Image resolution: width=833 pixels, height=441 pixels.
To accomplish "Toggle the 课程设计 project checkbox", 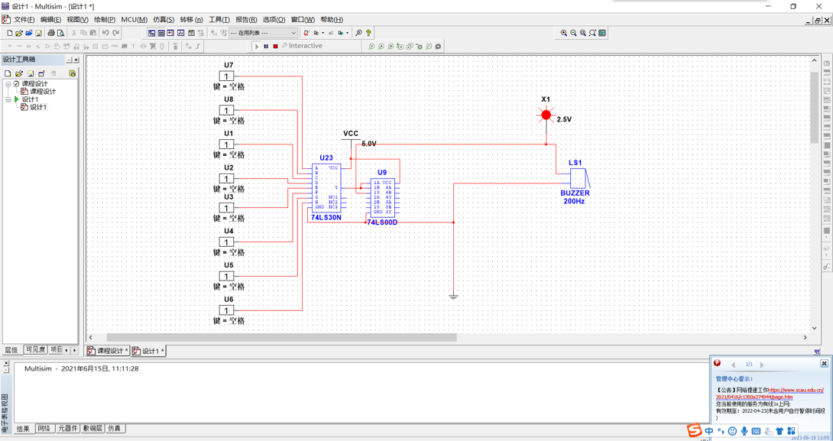I will click(x=17, y=84).
